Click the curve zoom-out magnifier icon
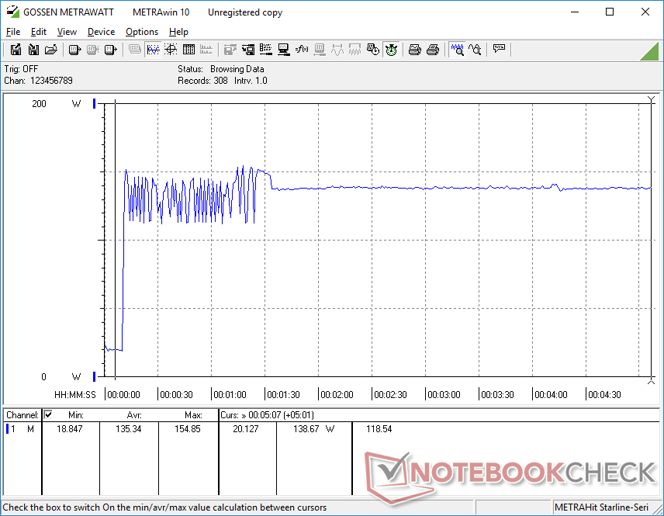664x516 pixels. coord(475,50)
